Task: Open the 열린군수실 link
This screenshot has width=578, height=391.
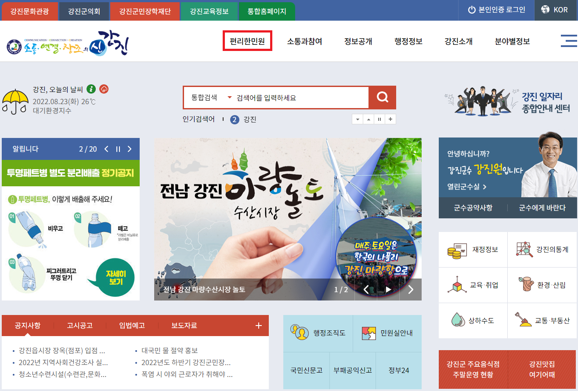Action: (x=466, y=186)
